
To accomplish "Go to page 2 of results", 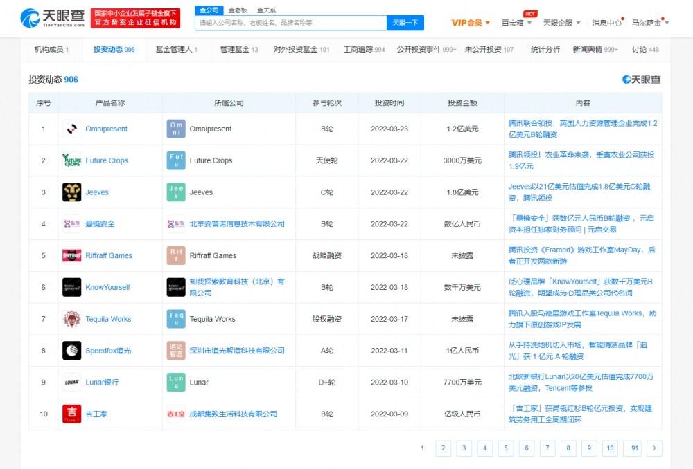I will (443, 448).
